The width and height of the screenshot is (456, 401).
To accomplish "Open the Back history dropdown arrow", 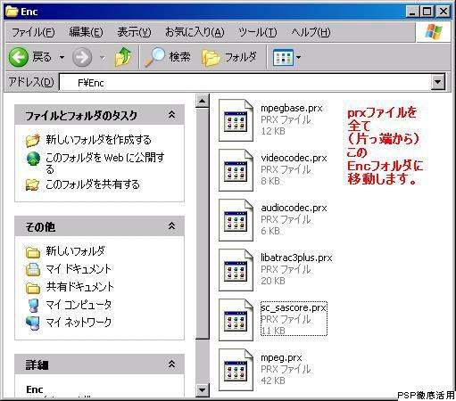I will point(62,57).
